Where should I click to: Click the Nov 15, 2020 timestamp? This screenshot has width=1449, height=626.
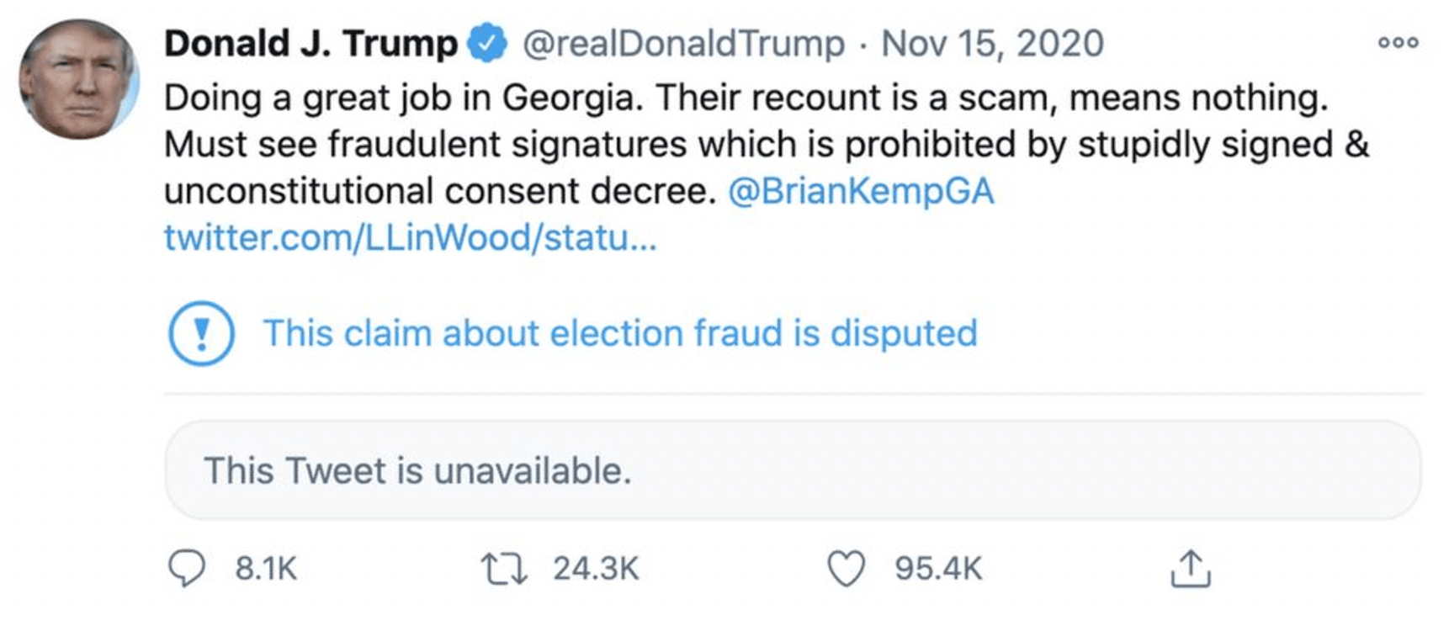point(992,44)
